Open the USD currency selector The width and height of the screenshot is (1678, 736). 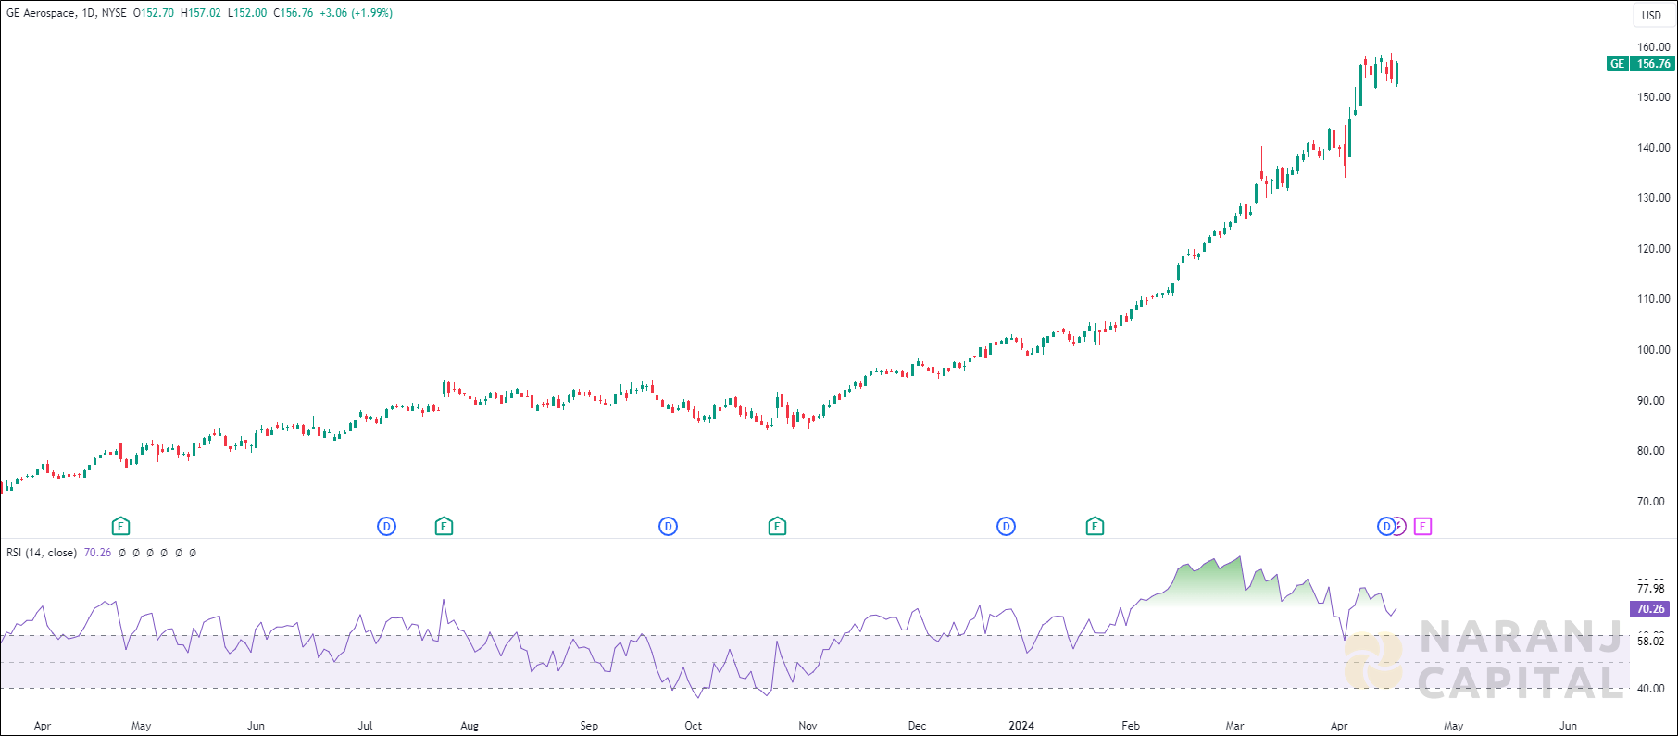point(1652,15)
